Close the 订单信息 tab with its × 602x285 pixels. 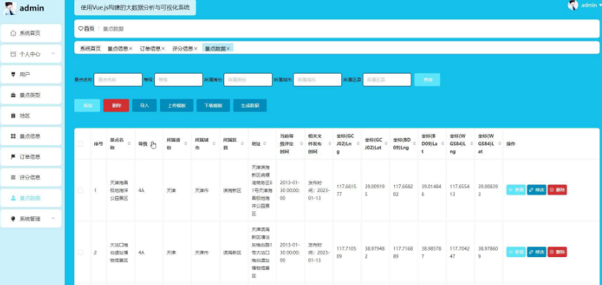click(x=163, y=49)
